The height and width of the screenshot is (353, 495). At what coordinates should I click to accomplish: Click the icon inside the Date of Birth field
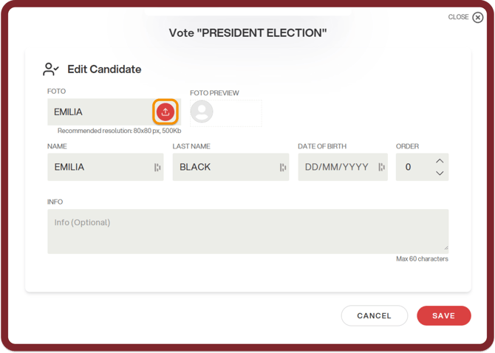click(381, 168)
